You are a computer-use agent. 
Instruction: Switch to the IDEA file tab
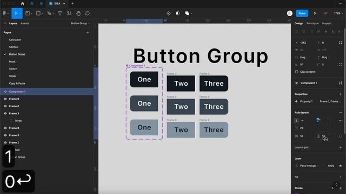(57, 4)
